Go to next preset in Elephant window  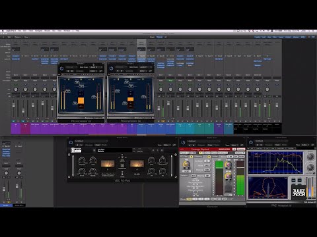point(194,145)
